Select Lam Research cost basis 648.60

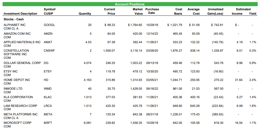pyautogui.click(x=177, y=106)
